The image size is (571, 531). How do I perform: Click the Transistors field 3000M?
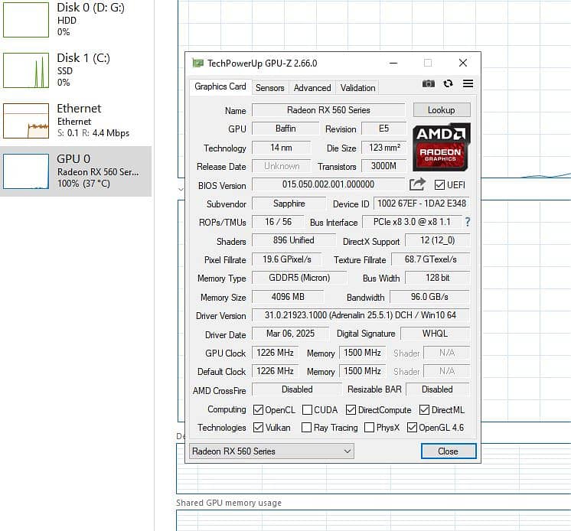coord(383,166)
